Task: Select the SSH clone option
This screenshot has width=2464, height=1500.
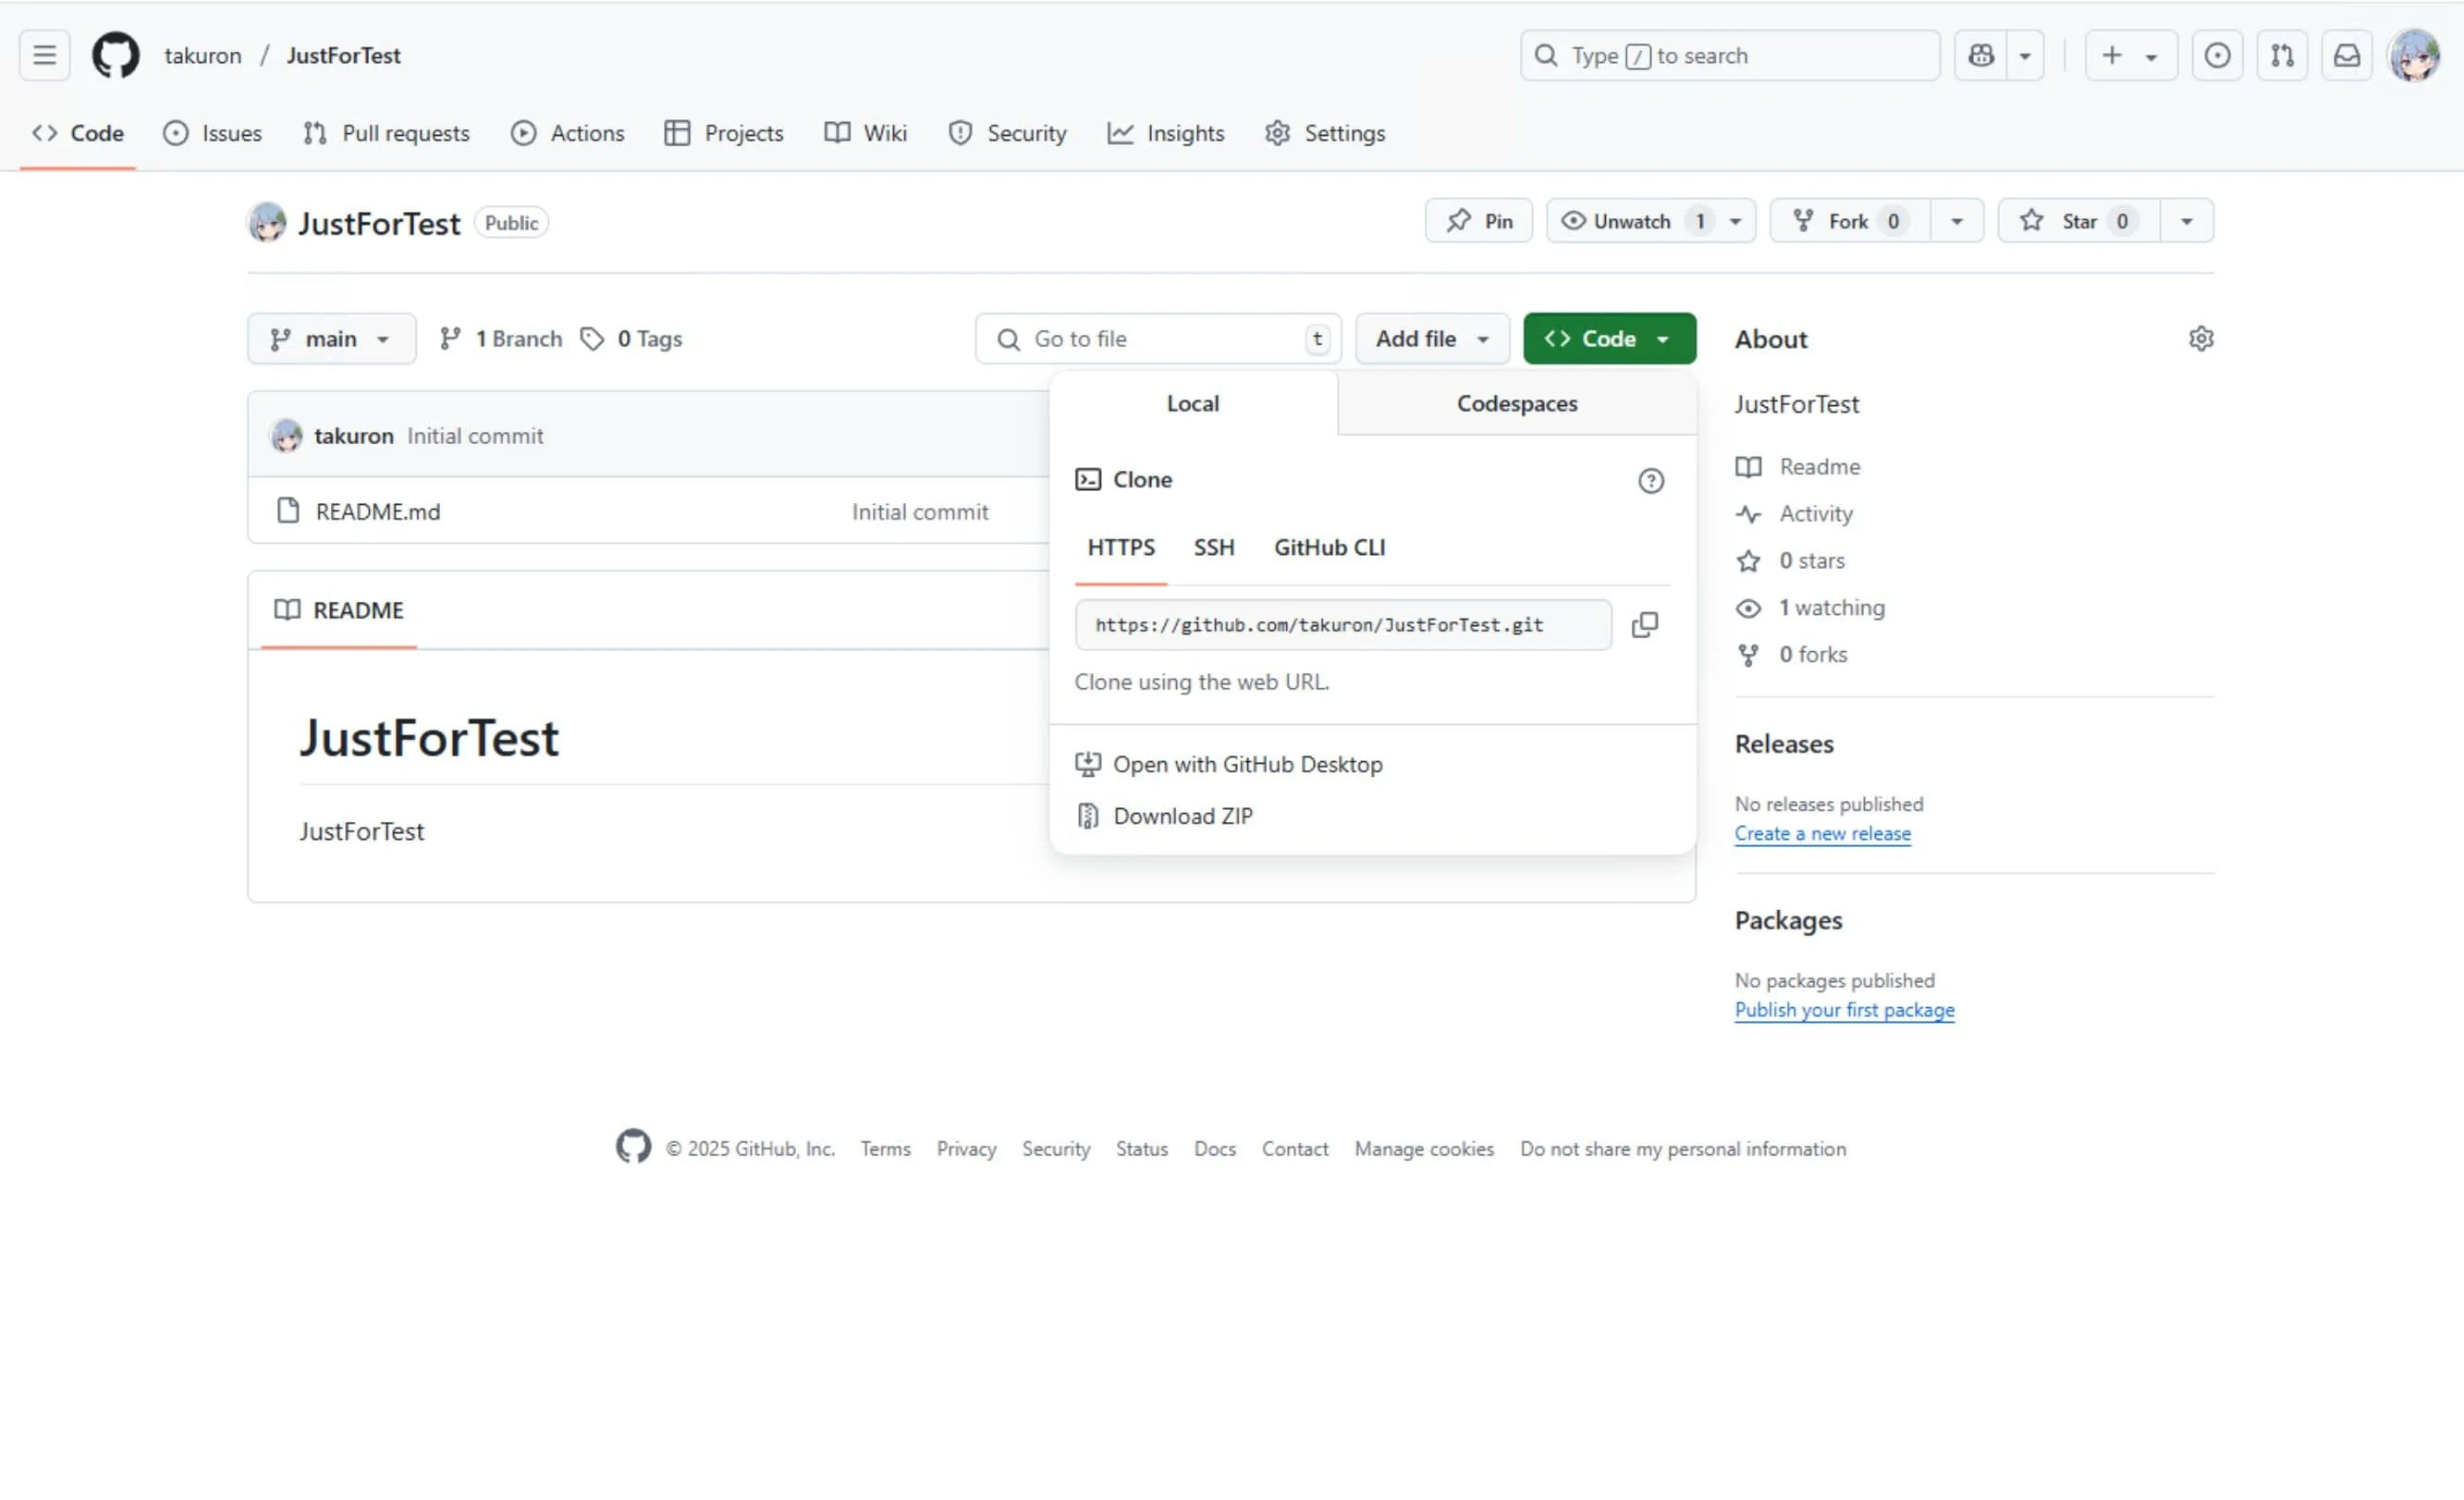Action: click(x=1214, y=548)
